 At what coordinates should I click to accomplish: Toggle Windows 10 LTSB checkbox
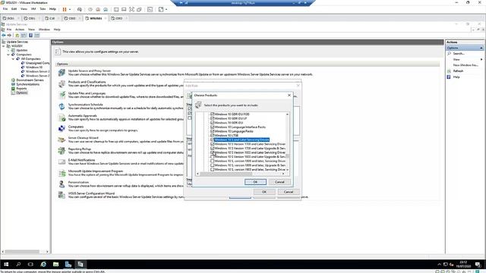coord(213,135)
